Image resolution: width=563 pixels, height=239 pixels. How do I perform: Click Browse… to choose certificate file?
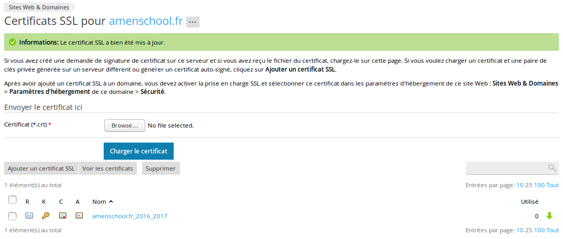[x=124, y=125]
